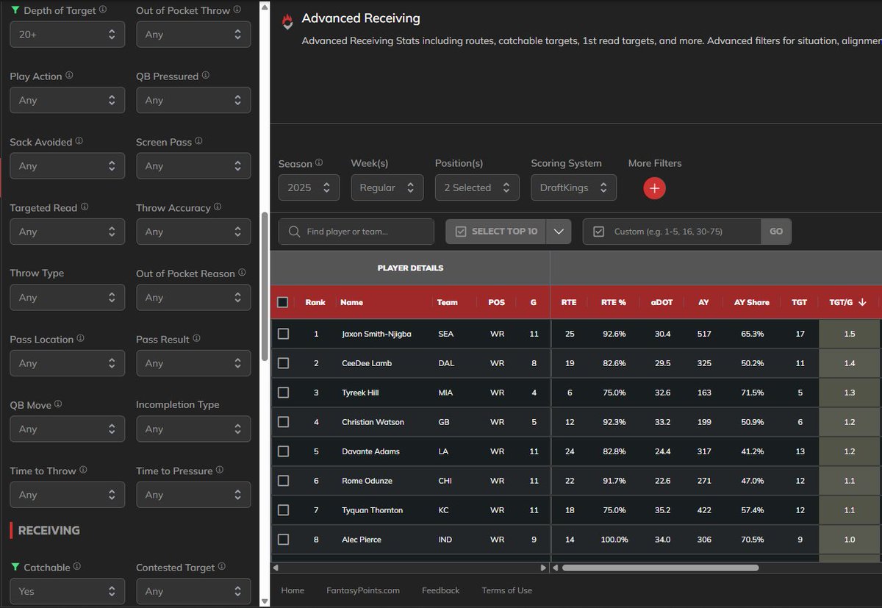The image size is (882, 608).
Task: Check the box for Jaxon Smith-Njigba
Action: 283,334
